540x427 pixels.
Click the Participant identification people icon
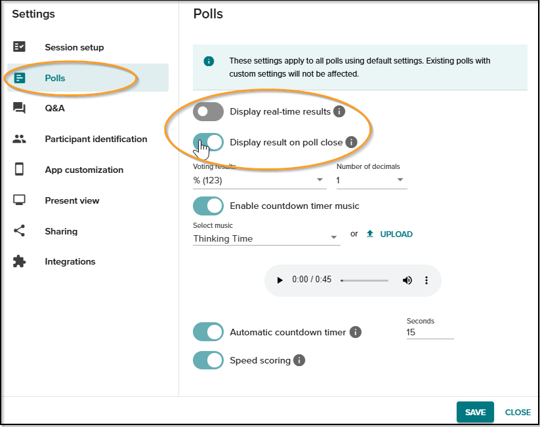tap(19, 139)
